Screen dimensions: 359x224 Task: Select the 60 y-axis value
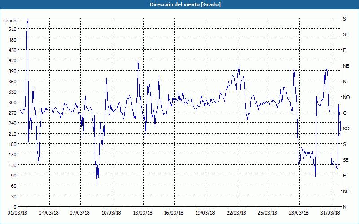[x=14, y=186]
